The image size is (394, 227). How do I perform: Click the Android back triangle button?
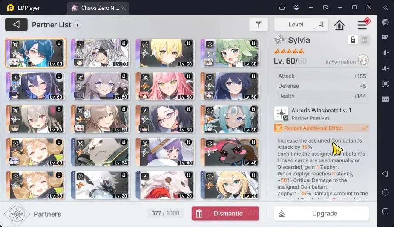coord(385,174)
